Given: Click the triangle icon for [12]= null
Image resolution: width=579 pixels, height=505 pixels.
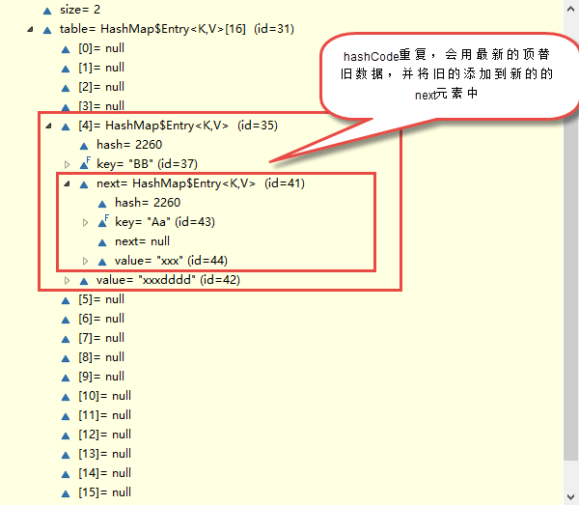Looking at the screenshot, I should tap(66, 435).
